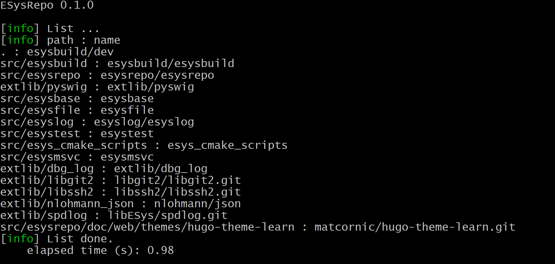
Task: Click the src/esys_cmake_scripts path
Action: [x=74, y=146]
